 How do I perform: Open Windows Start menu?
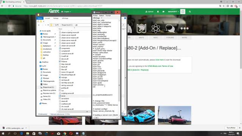[x=3, y=133]
